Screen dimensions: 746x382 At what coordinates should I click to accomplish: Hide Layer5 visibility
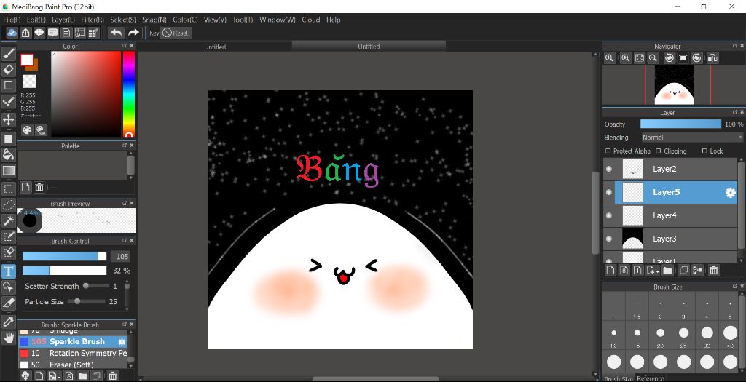pyautogui.click(x=609, y=192)
